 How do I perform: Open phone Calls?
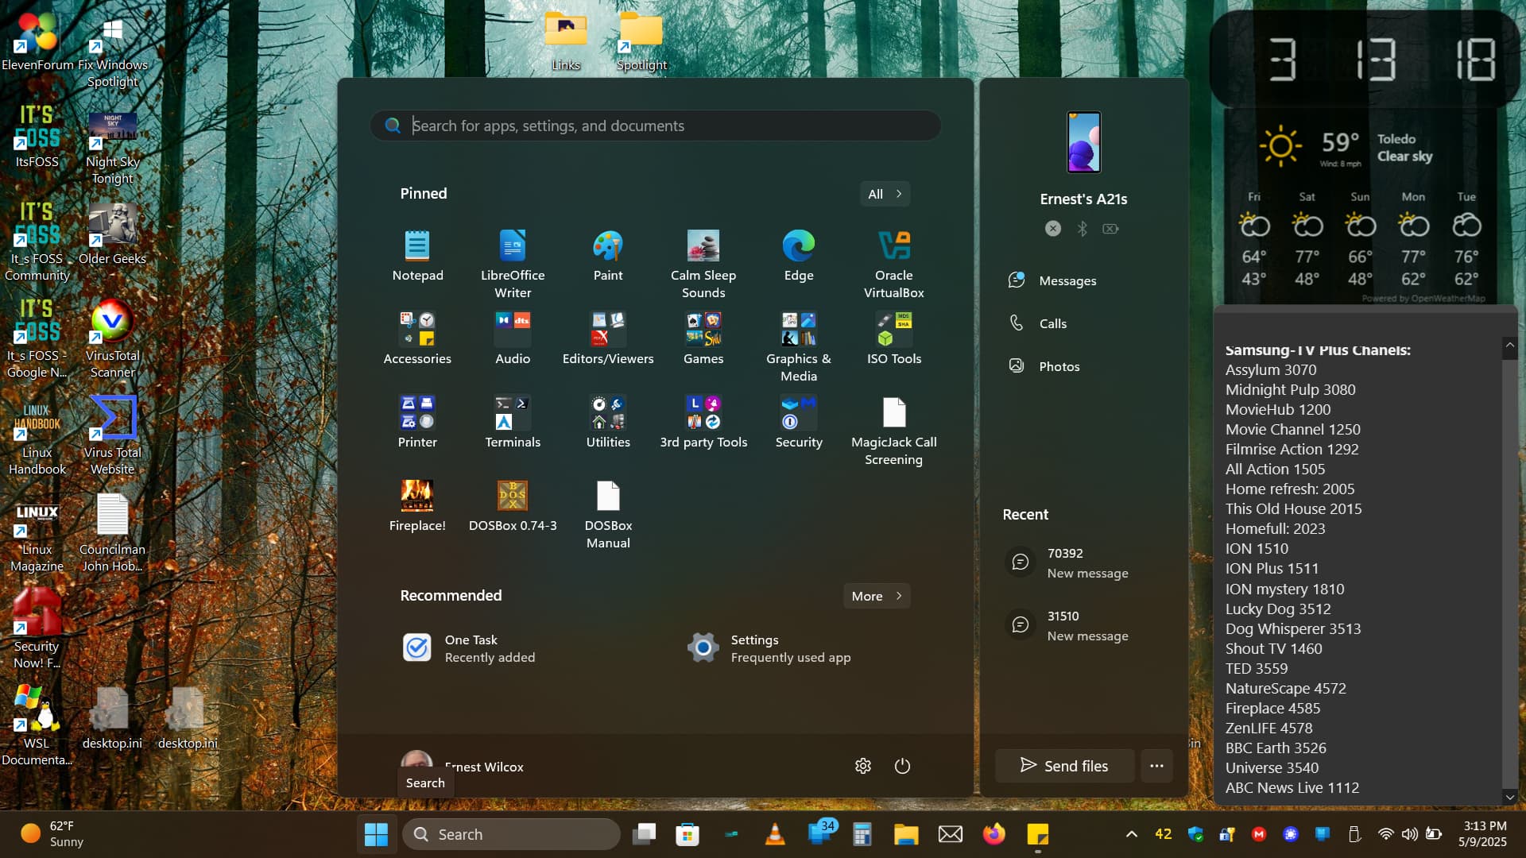(x=1083, y=323)
